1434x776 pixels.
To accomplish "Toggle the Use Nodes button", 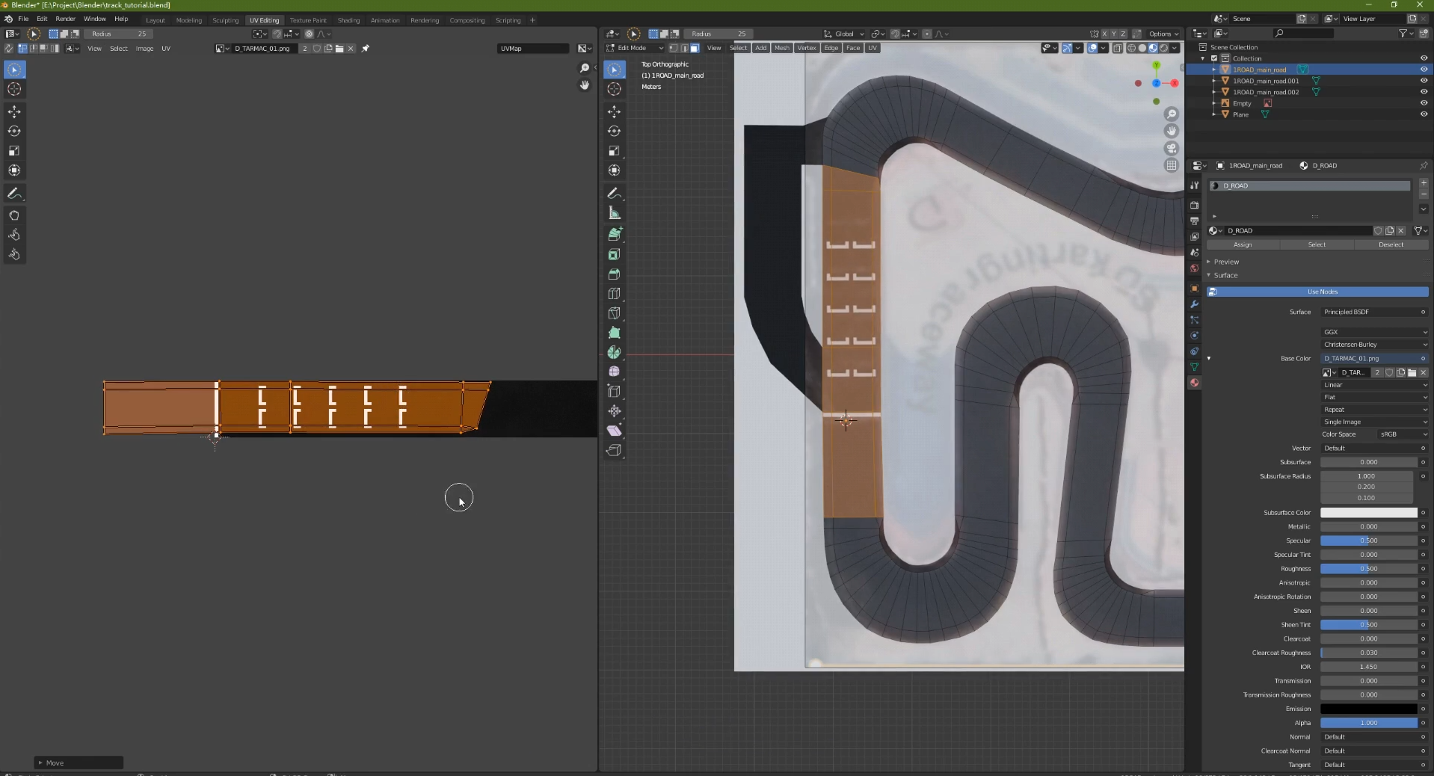I will pyautogui.click(x=1317, y=292).
